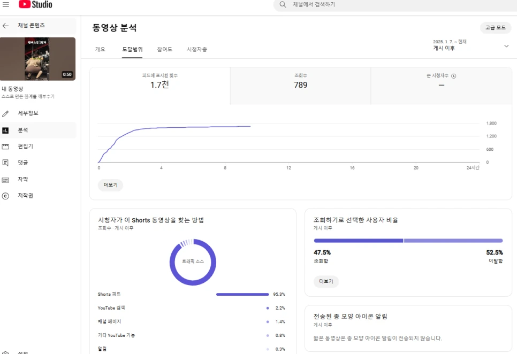Click the 0.8% dot for 기타 YouTube 기능
Image resolution: width=517 pixels, height=354 pixels.
(x=268, y=336)
